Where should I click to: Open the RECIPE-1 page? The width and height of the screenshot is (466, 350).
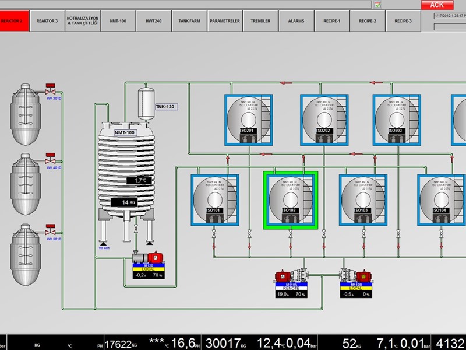[x=331, y=20]
